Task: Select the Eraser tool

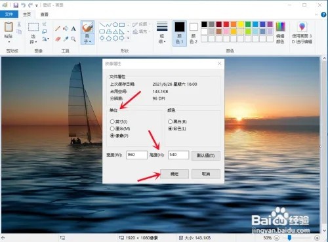Action: 58,39
